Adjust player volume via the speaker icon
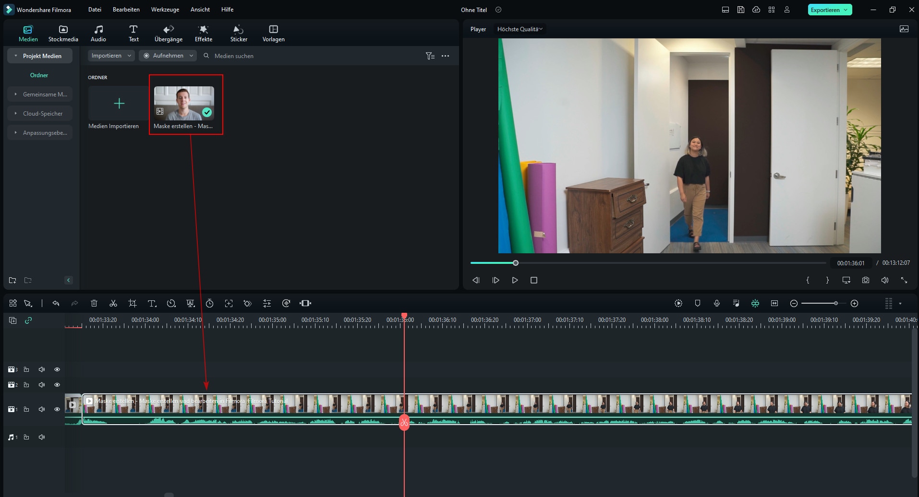Image resolution: width=919 pixels, height=497 pixels. click(884, 280)
